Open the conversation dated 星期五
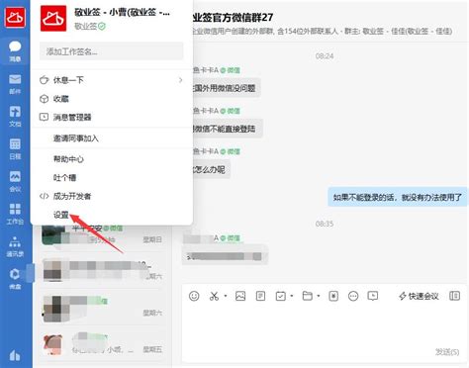The width and height of the screenshot is (469, 368). point(102,344)
